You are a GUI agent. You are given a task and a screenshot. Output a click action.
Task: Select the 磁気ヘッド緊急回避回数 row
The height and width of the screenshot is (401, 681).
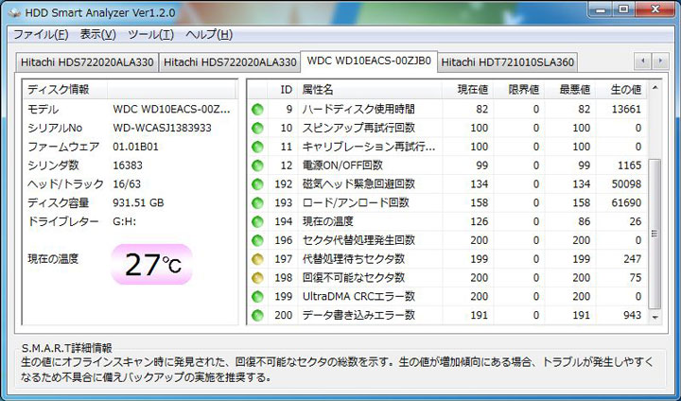447,183
